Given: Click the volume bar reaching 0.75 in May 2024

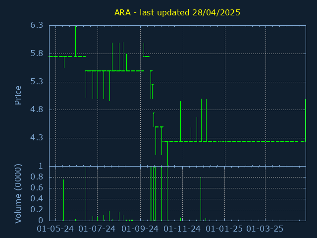Looking at the screenshot, I should pos(64,200).
